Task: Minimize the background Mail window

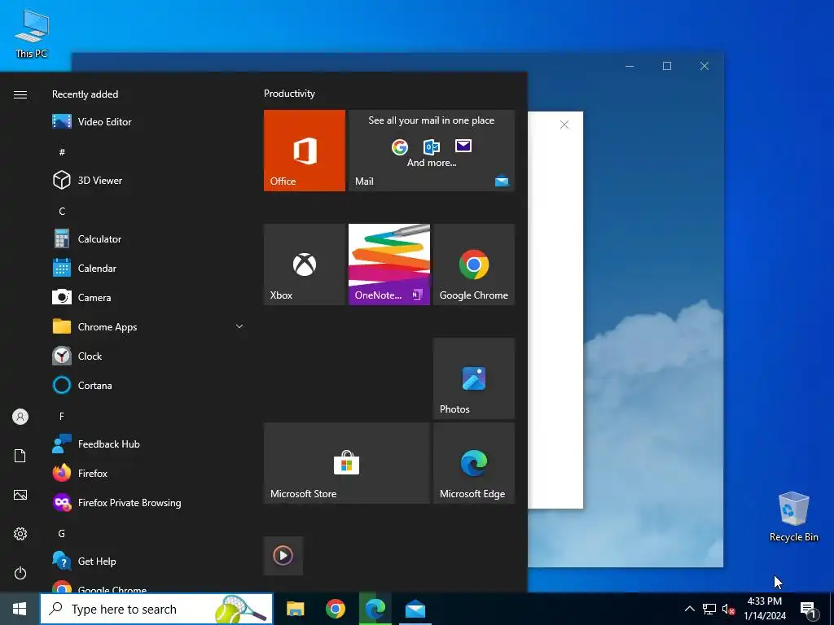Action: point(630,66)
